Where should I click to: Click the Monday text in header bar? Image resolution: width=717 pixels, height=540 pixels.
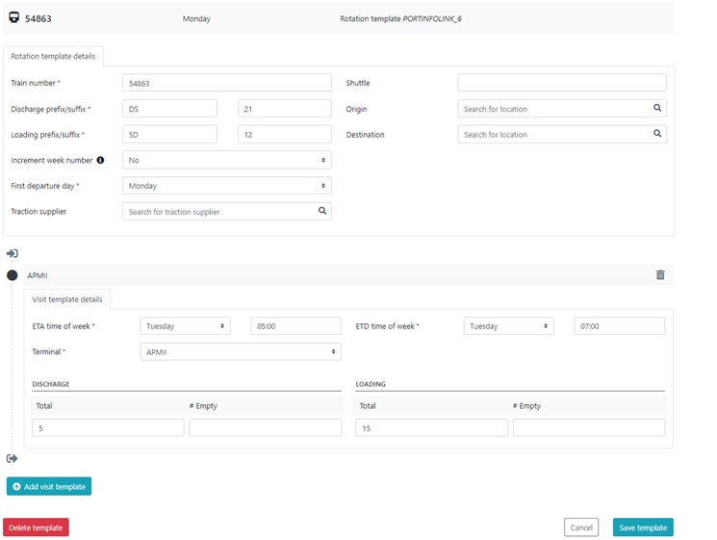196,18
